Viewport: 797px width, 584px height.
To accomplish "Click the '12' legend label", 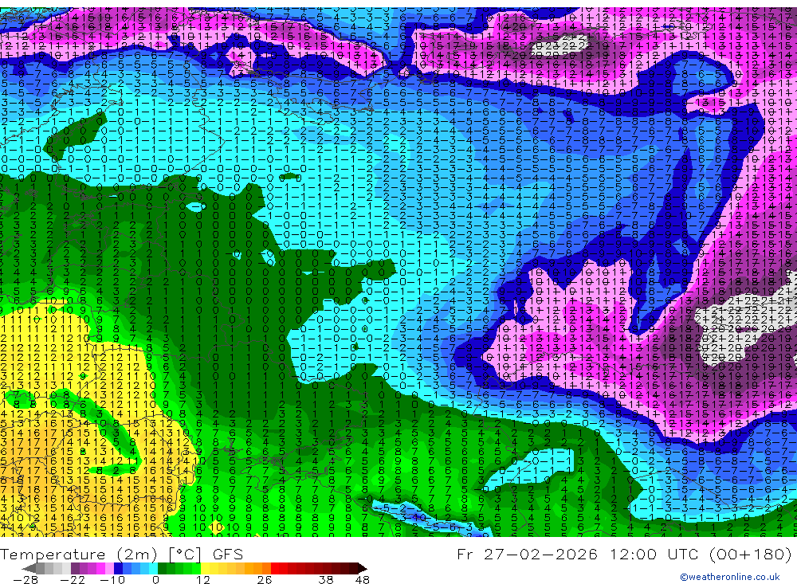I will (202, 580).
